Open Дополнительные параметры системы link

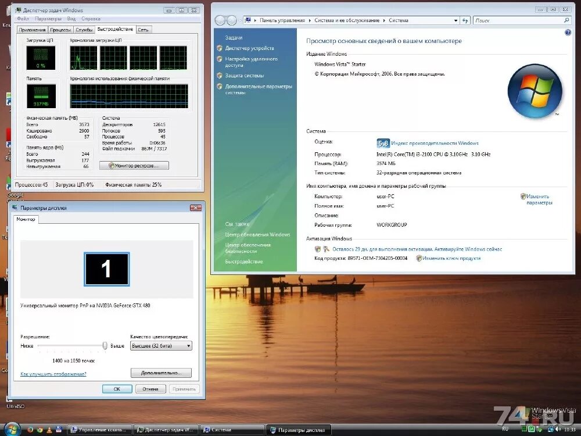point(259,90)
